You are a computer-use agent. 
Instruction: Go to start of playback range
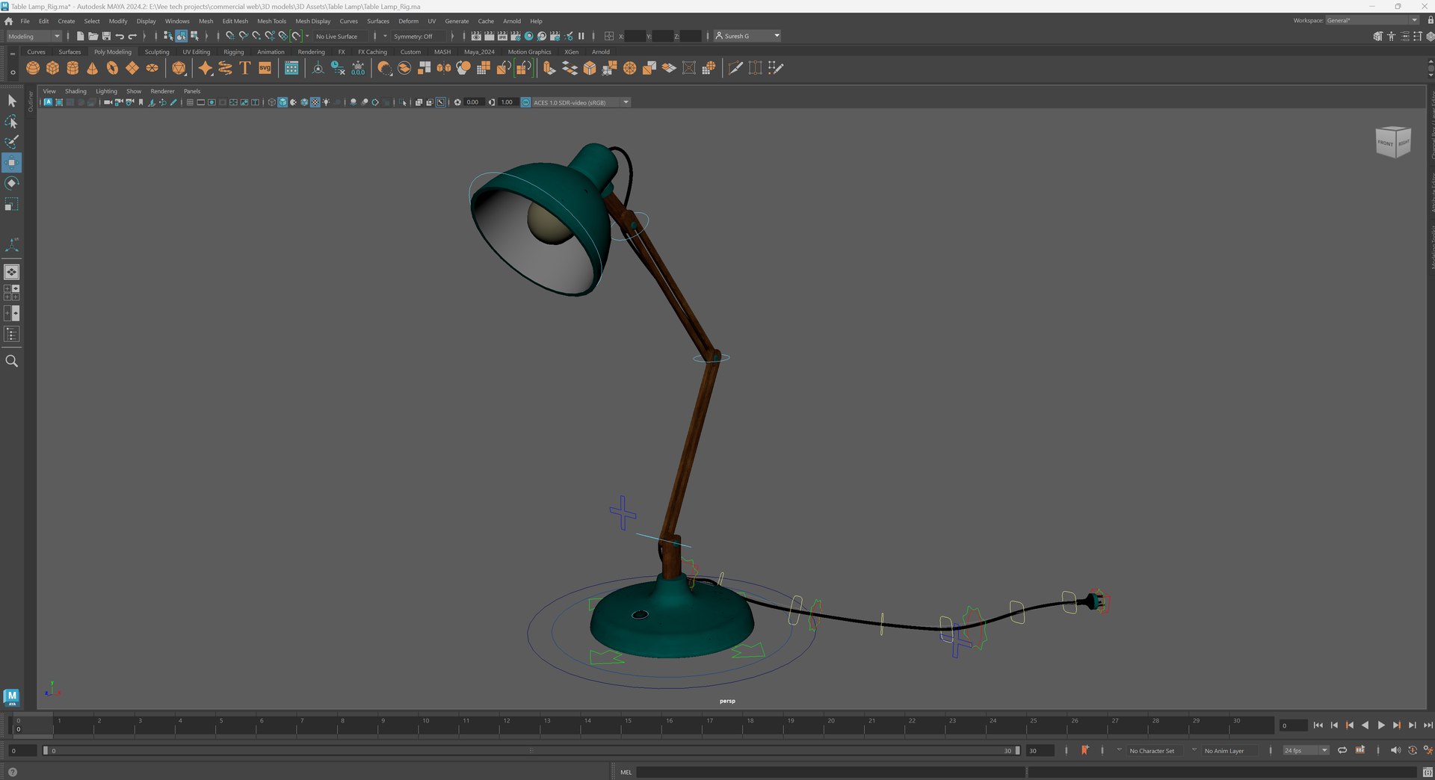coord(1318,725)
